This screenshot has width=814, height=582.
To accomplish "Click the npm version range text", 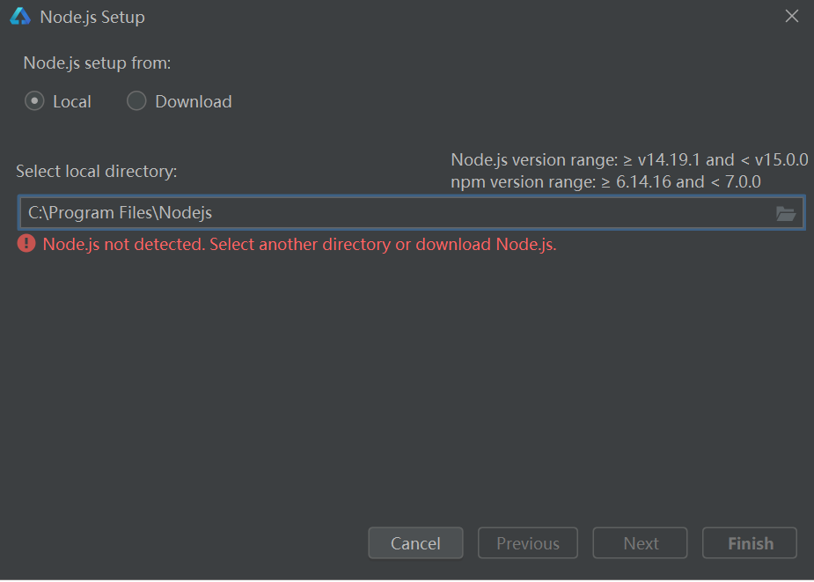I will pos(605,182).
